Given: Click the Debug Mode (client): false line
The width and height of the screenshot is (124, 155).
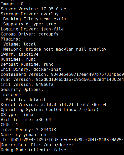Looking at the screenshot, I should point(33,150).
